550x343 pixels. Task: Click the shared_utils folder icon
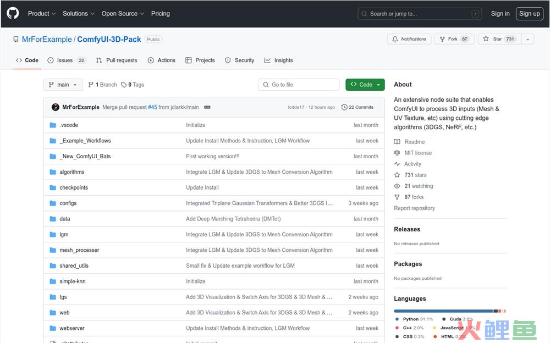53,265
